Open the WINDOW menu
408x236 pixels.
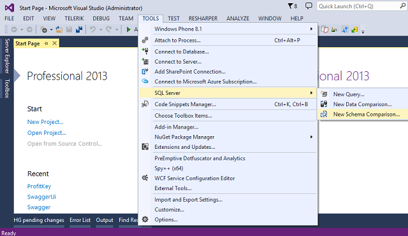click(x=270, y=18)
